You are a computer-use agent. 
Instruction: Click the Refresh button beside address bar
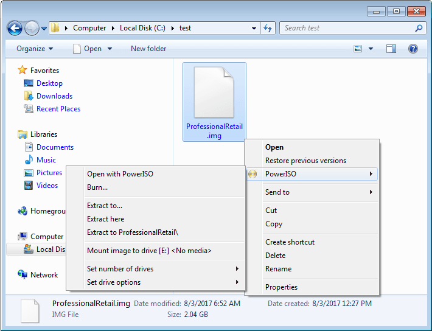click(268, 28)
